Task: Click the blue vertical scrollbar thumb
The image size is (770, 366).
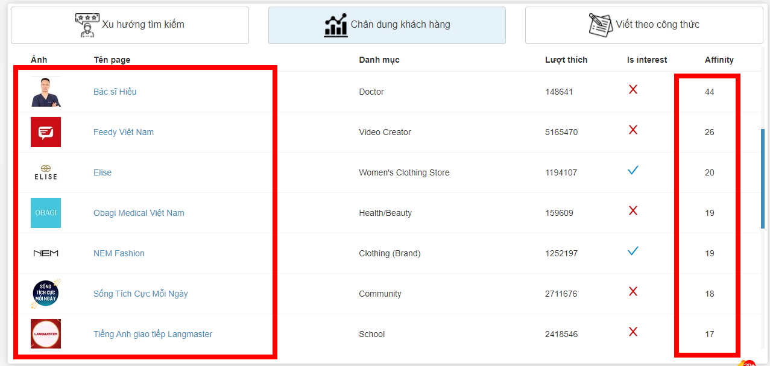Action: (763, 178)
